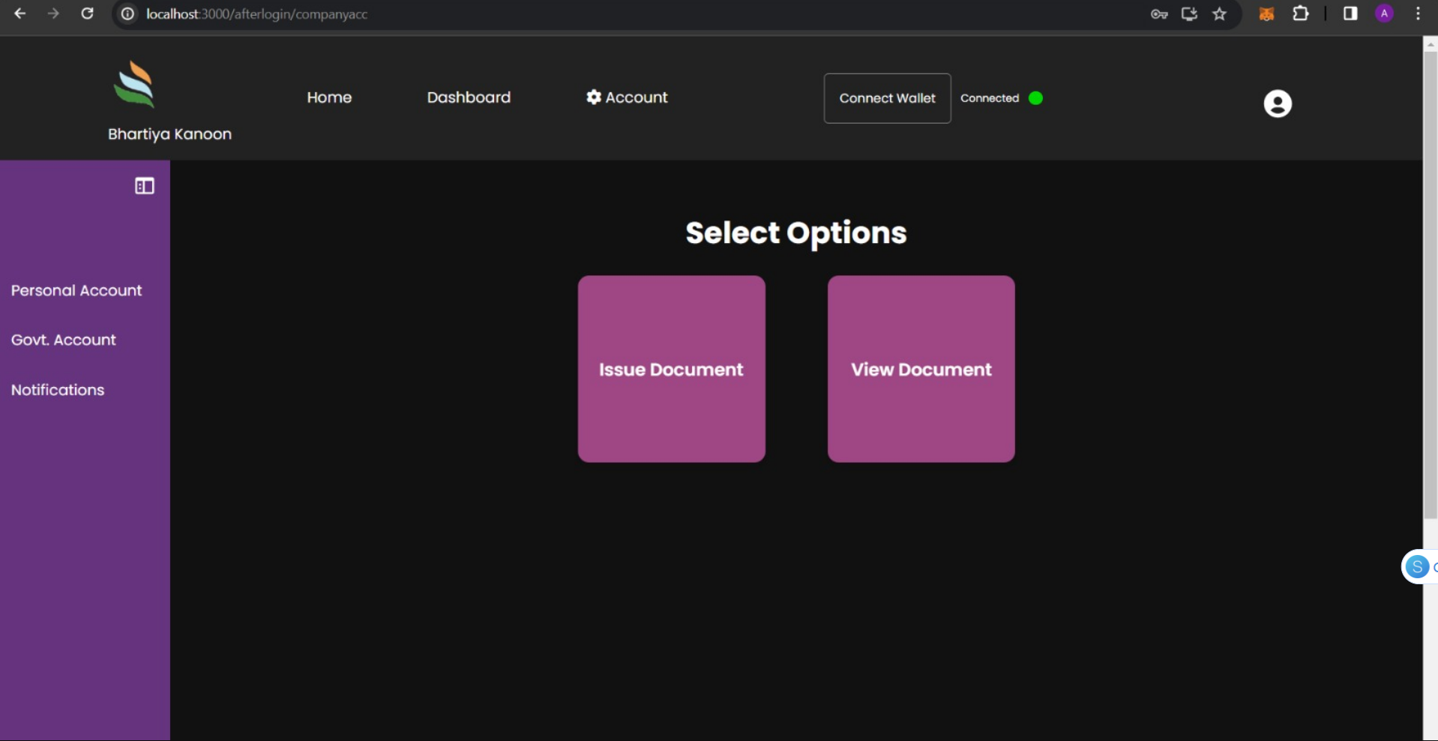The image size is (1438, 741).
Task: Open the Chrome three-dot menu
Action: click(1418, 13)
